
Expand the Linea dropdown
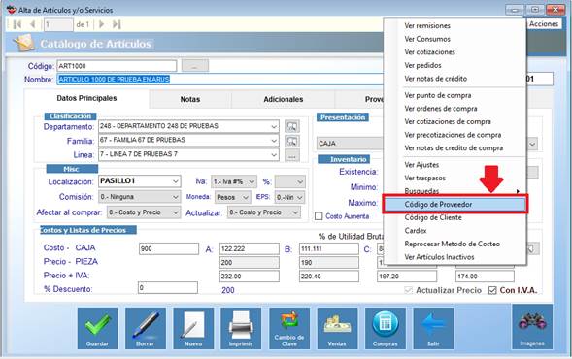tap(274, 155)
